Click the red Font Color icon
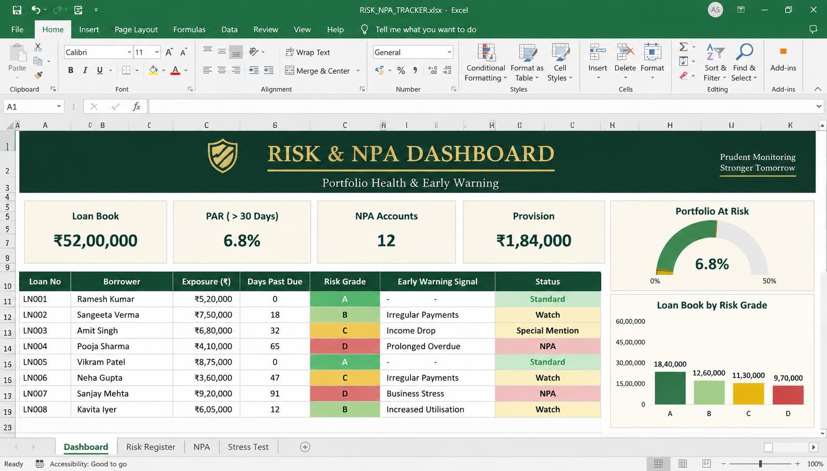Viewport: 827px width, 471px height. [175, 70]
